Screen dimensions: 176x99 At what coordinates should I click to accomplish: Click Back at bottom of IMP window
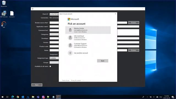click(x=37, y=85)
